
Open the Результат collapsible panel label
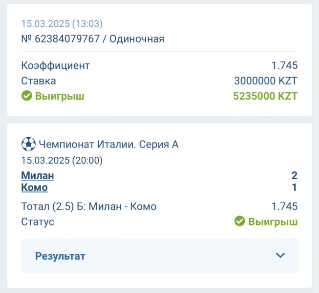(60, 256)
